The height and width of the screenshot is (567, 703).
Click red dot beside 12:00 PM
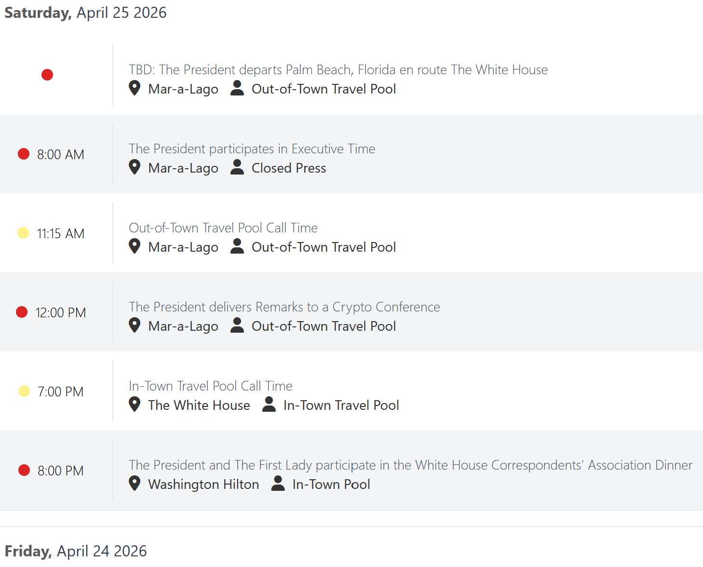tap(22, 312)
